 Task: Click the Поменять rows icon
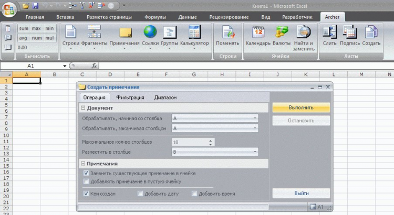[228, 32]
